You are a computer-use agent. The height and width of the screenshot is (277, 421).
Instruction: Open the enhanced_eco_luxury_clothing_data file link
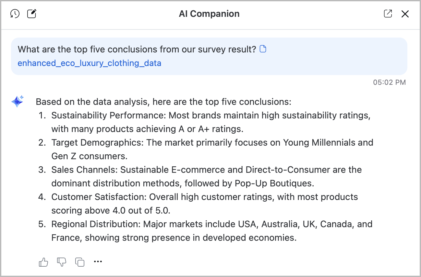point(90,63)
